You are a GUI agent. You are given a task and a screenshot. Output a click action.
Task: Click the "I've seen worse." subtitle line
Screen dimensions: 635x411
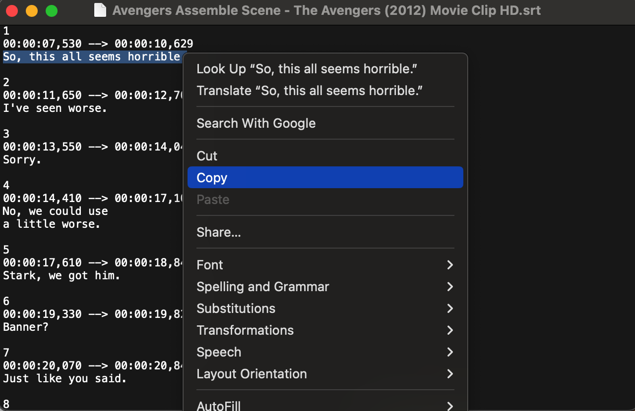click(55, 108)
